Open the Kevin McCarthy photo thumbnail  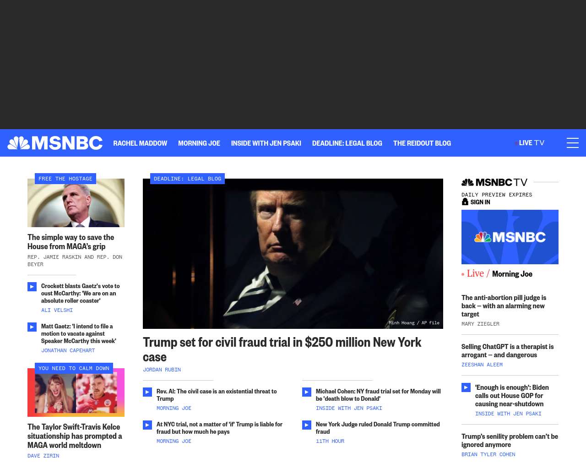[76, 203]
